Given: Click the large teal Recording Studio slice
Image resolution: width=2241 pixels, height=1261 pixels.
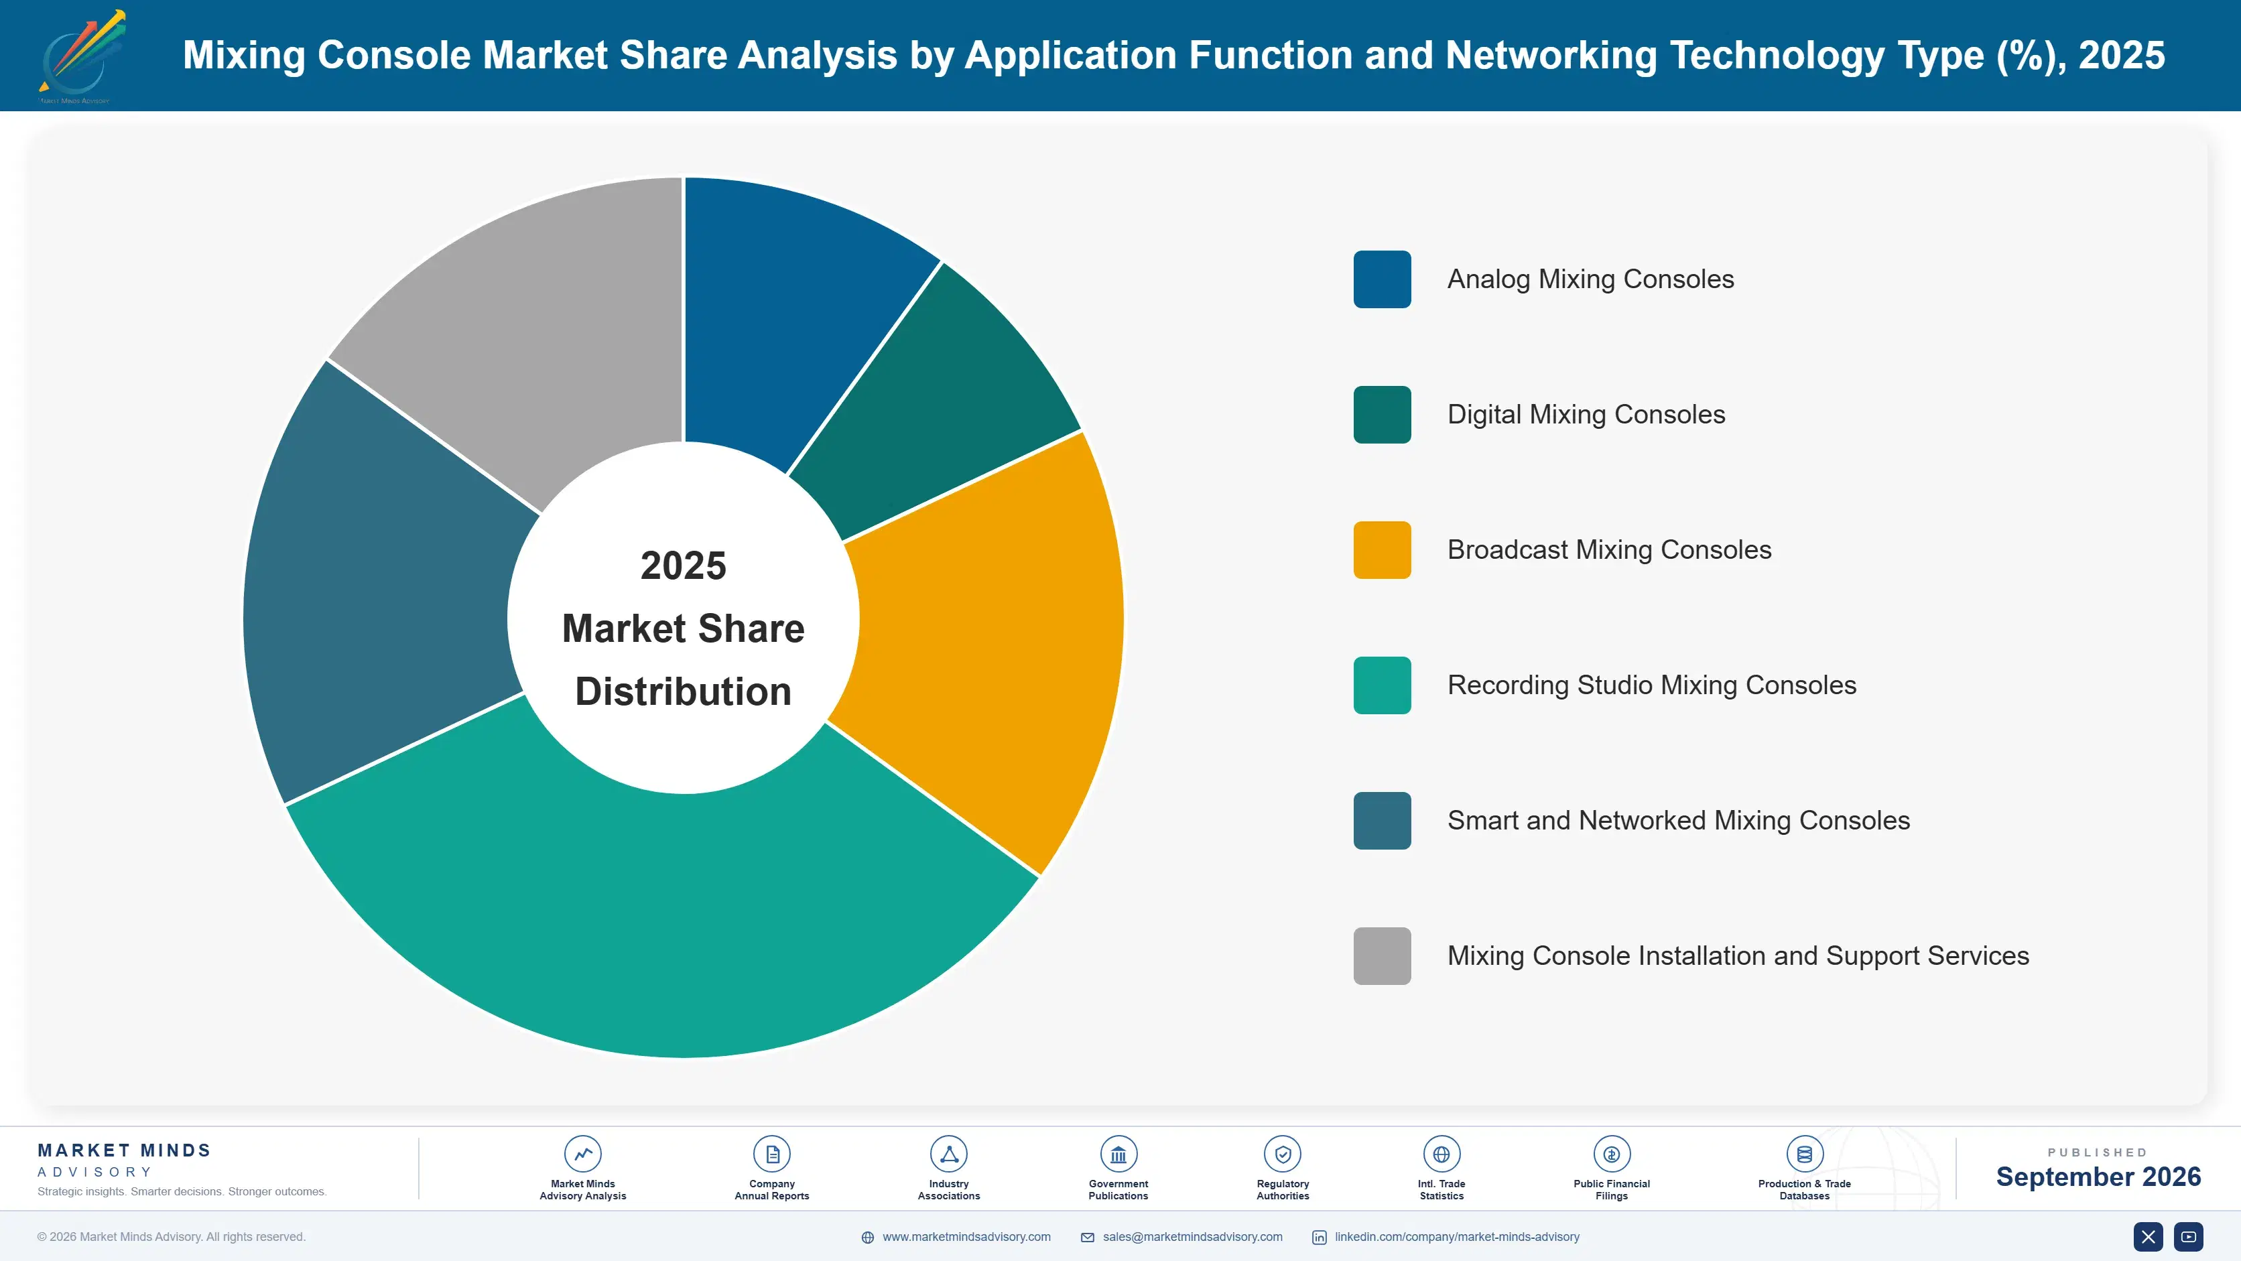Looking at the screenshot, I should pyautogui.click(x=670, y=922).
